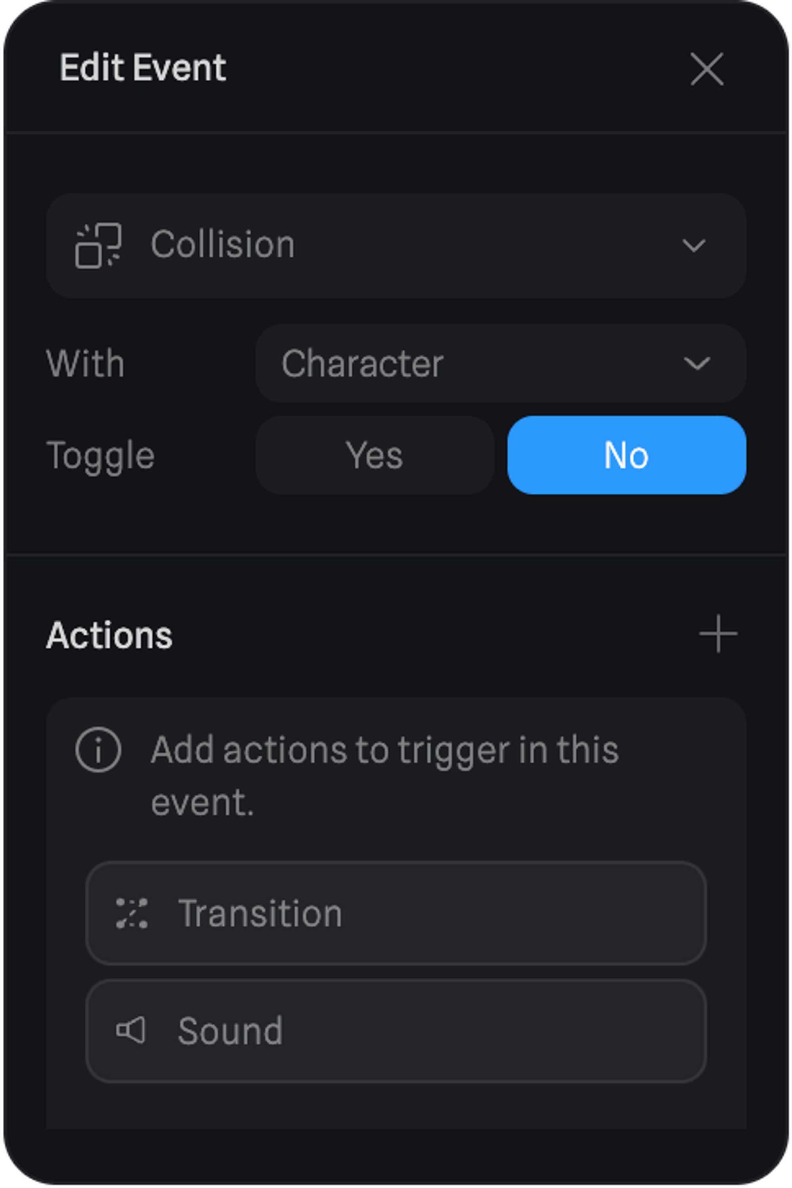
Task: Click the Transition action's dotted icon
Action: [x=132, y=913]
